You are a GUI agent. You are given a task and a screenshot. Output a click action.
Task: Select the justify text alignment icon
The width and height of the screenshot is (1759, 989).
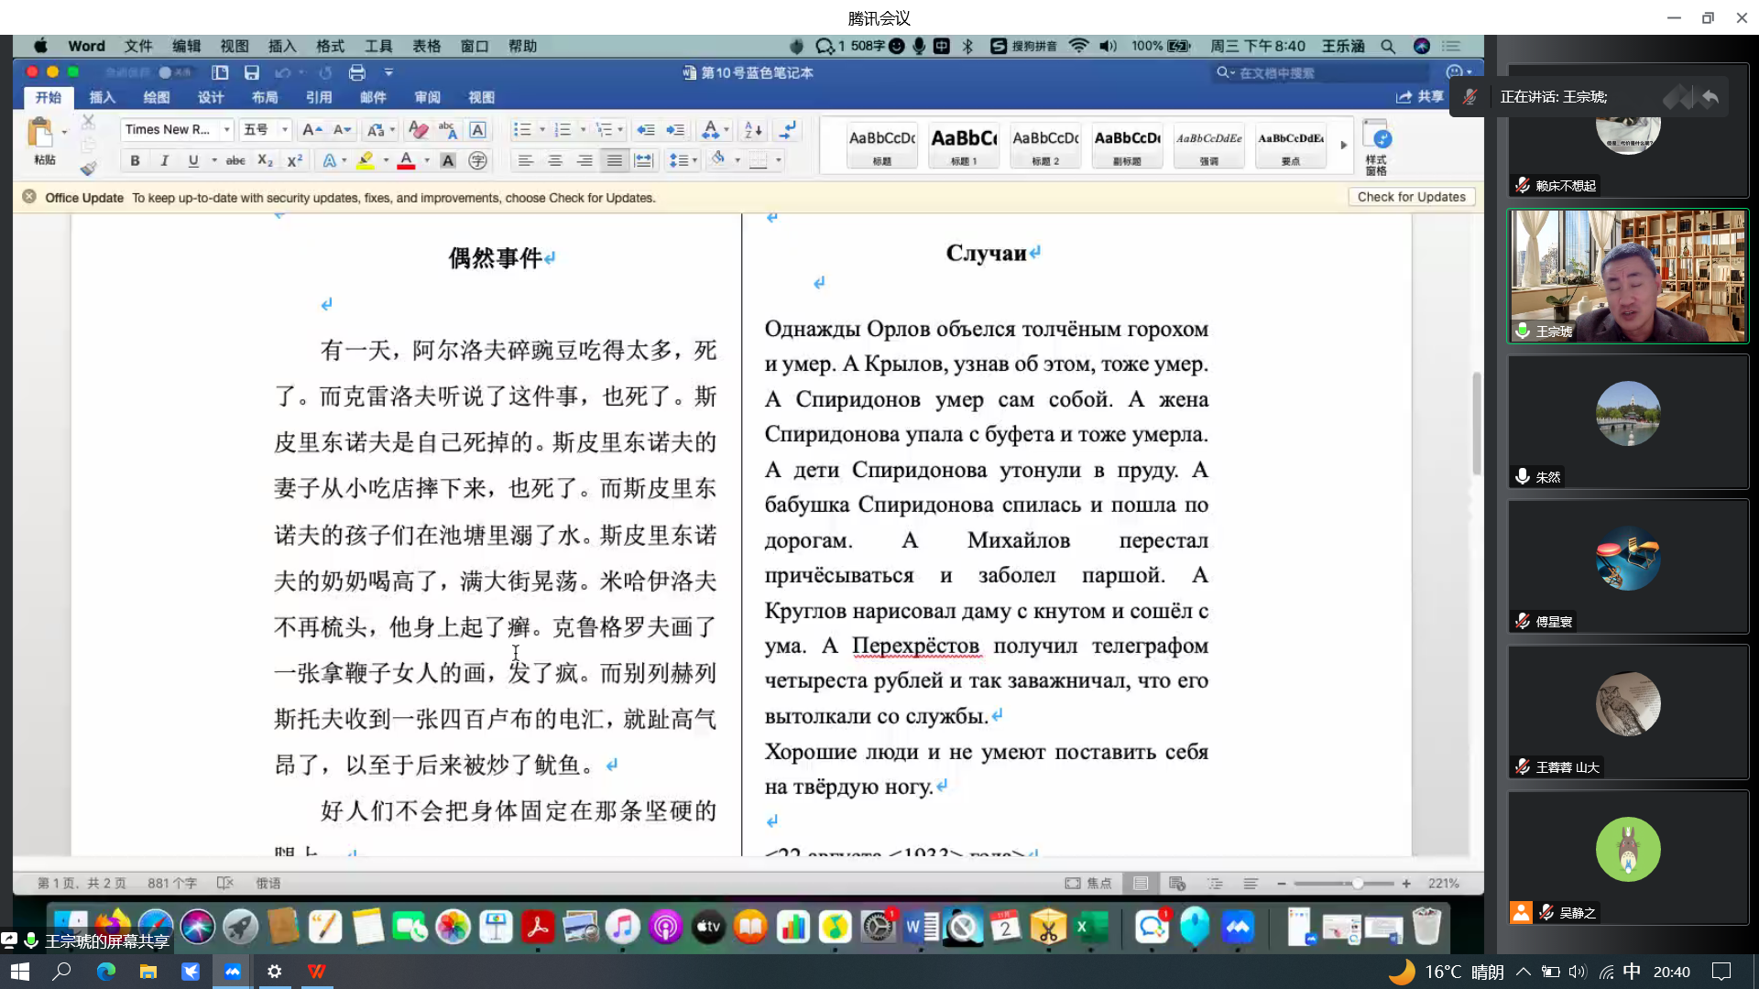[614, 161]
